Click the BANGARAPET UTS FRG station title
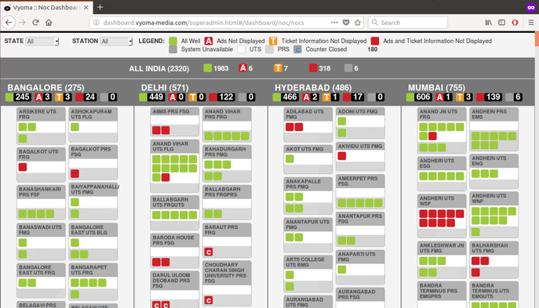539x308 pixels. [89, 270]
